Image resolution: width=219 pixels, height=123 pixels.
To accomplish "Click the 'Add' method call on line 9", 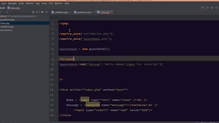I will click(x=83, y=64).
